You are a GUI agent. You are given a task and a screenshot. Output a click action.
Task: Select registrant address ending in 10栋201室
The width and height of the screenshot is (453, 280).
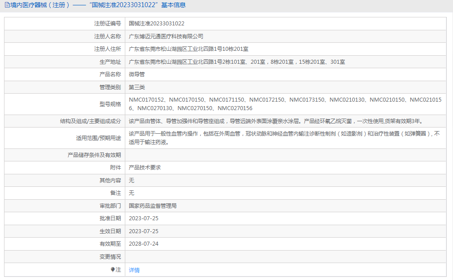coord(189,49)
